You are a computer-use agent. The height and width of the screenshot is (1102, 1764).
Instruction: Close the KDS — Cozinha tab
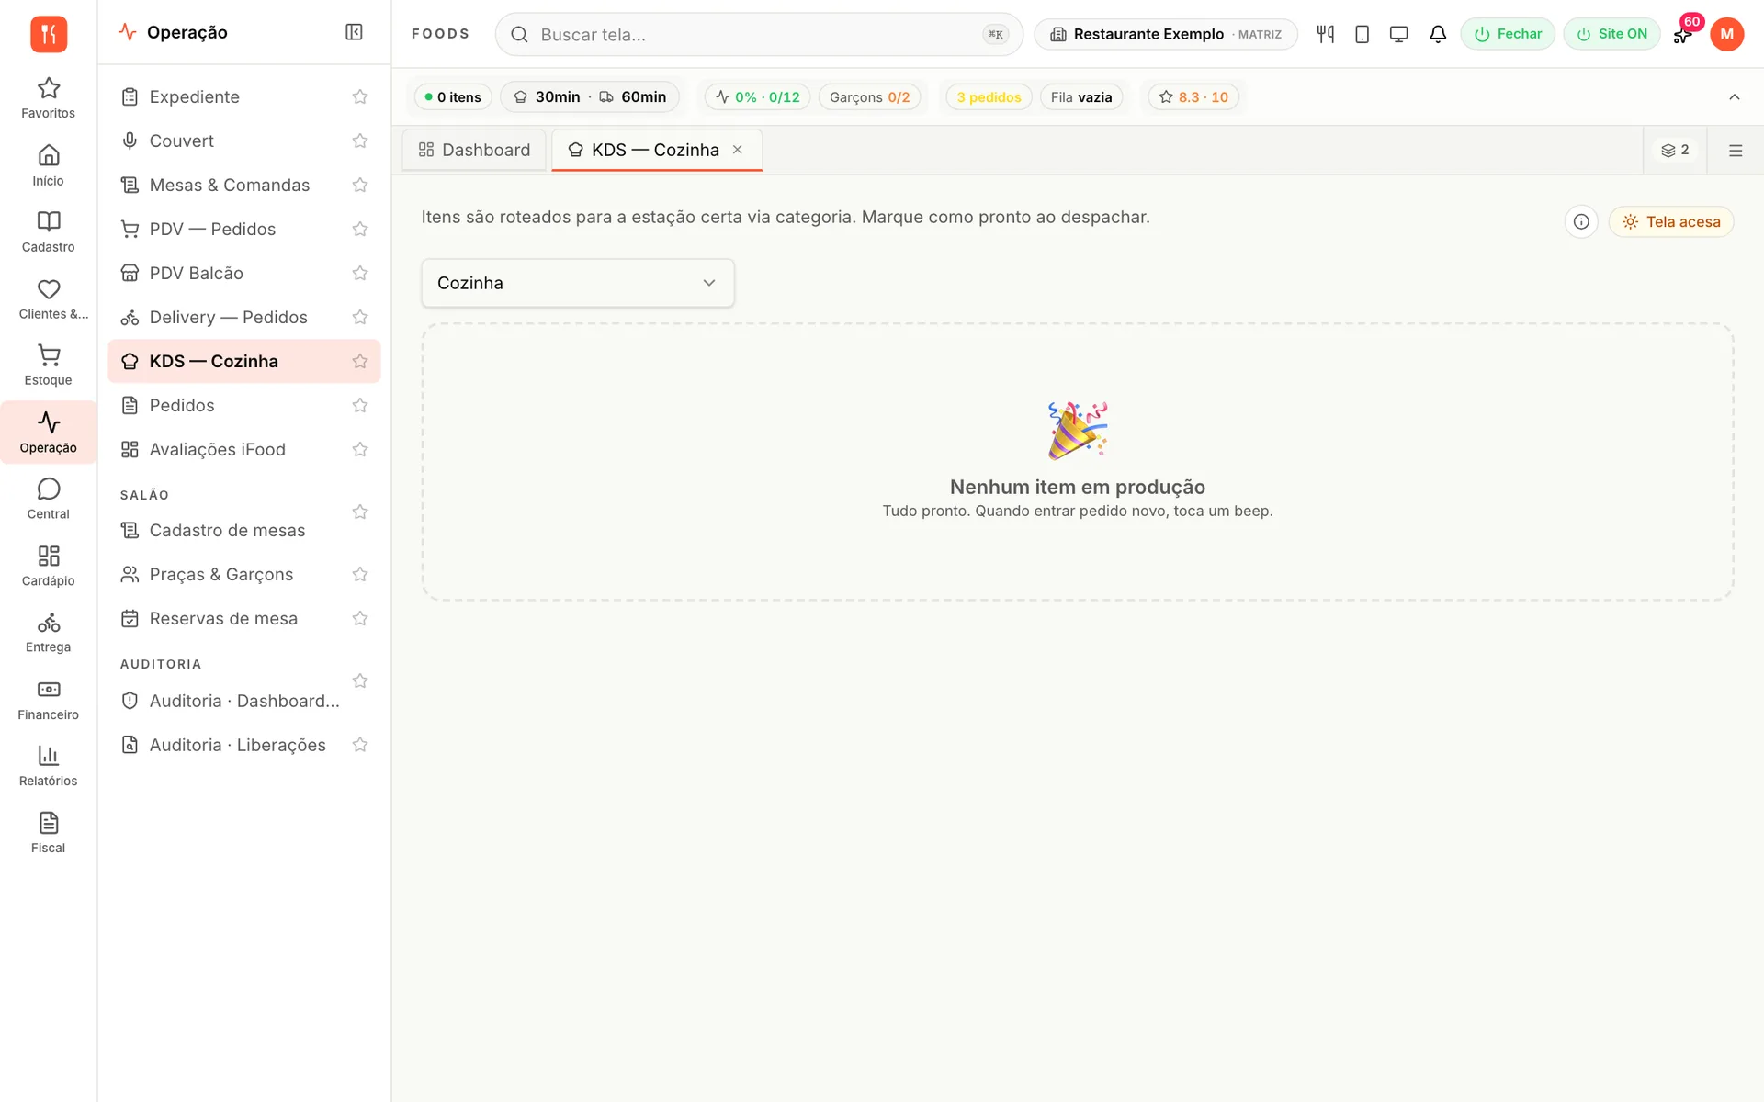pyautogui.click(x=738, y=150)
